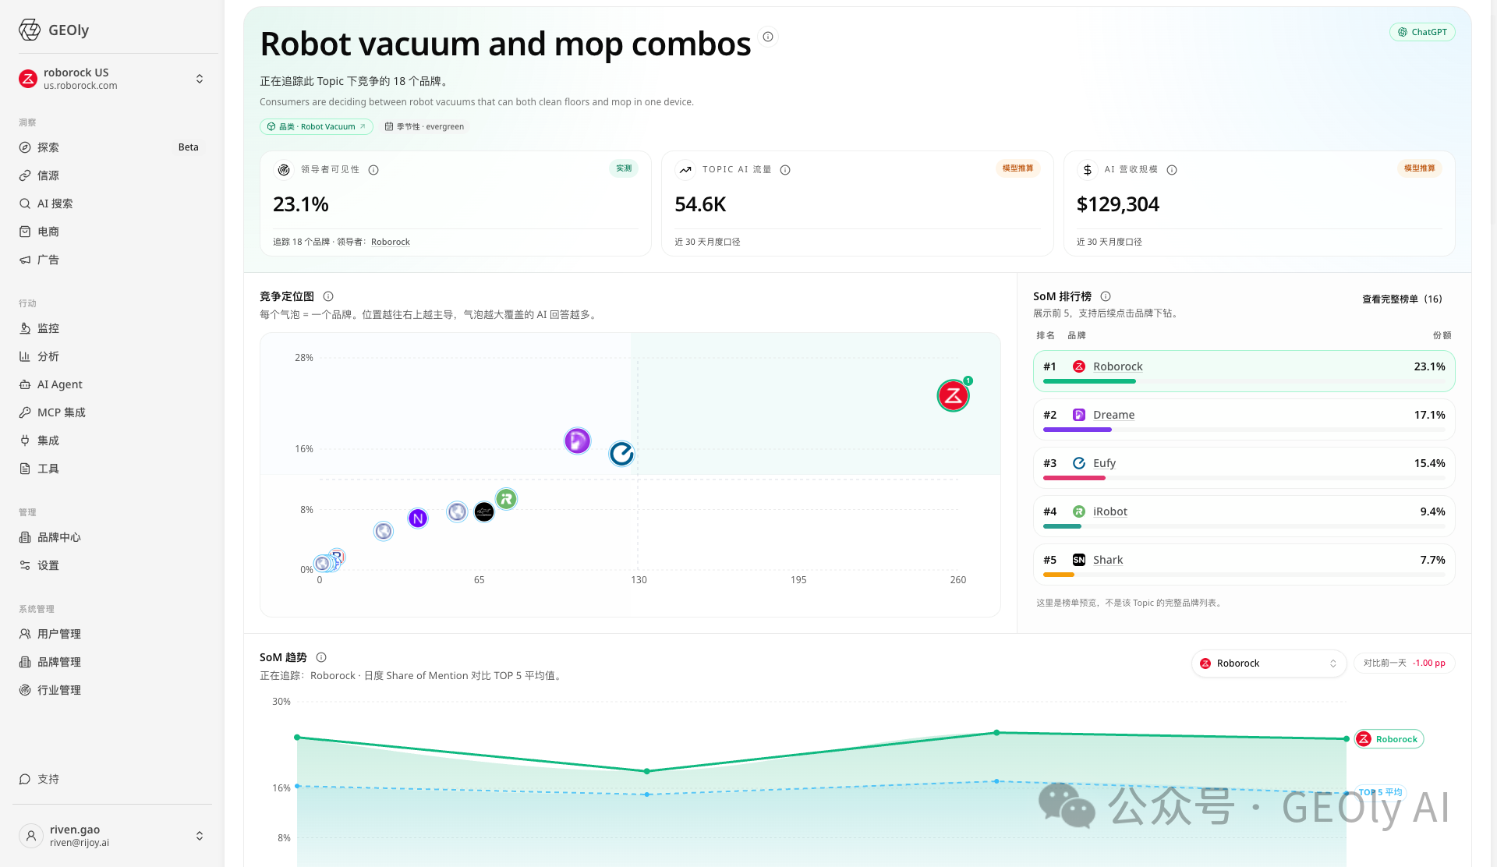Click the 54.6K traffic value
This screenshot has width=1497, height=867.
pyautogui.click(x=700, y=204)
